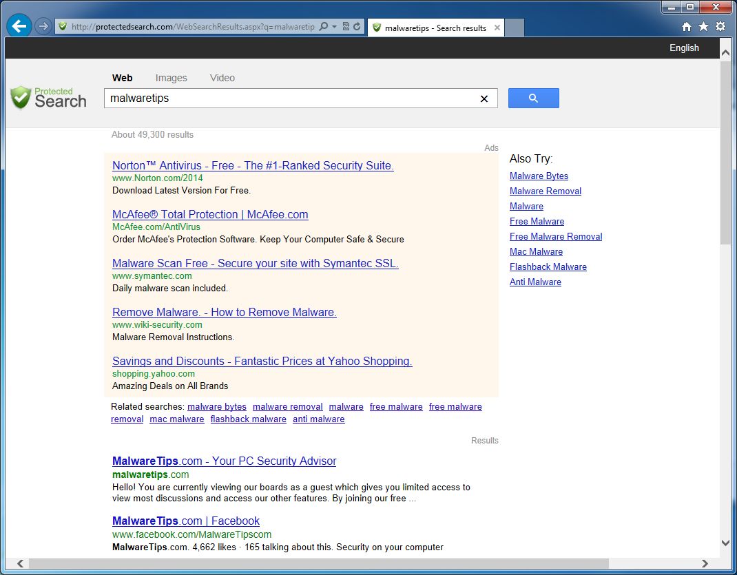The width and height of the screenshot is (737, 575).
Task: Click the vertical scrollbar thumb
Action: tap(726, 152)
